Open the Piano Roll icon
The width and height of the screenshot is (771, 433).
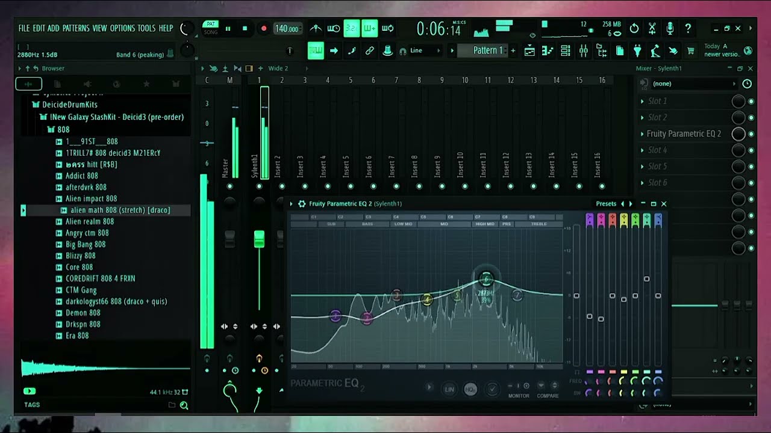click(x=548, y=51)
